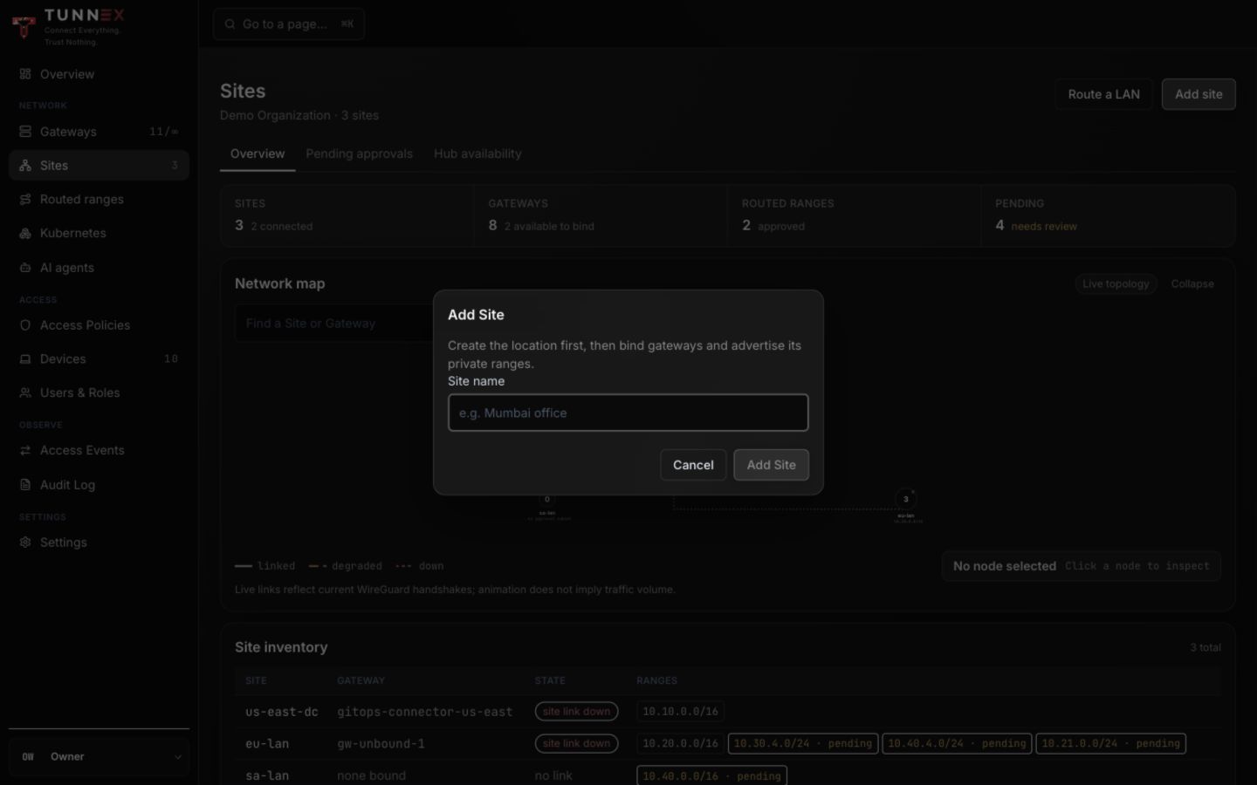Click the Access Events icon
The height and width of the screenshot is (785, 1257).
coord(25,451)
